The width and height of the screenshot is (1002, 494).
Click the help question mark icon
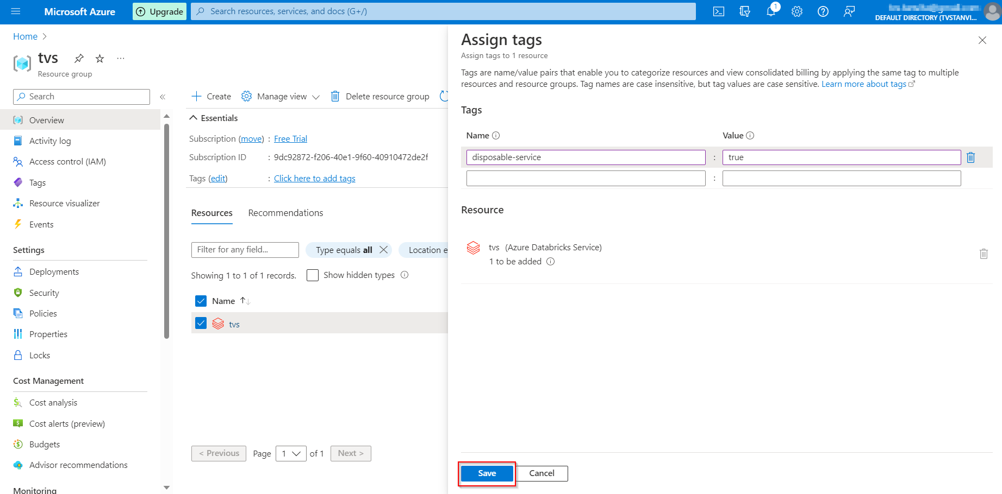(x=823, y=11)
